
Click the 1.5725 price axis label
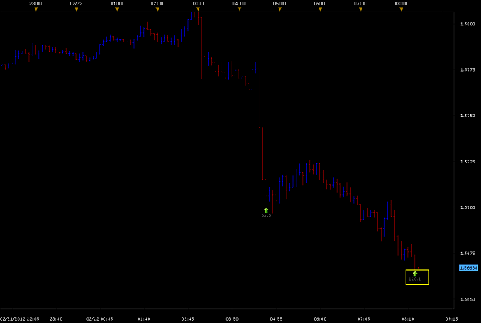click(x=467, y=162)
